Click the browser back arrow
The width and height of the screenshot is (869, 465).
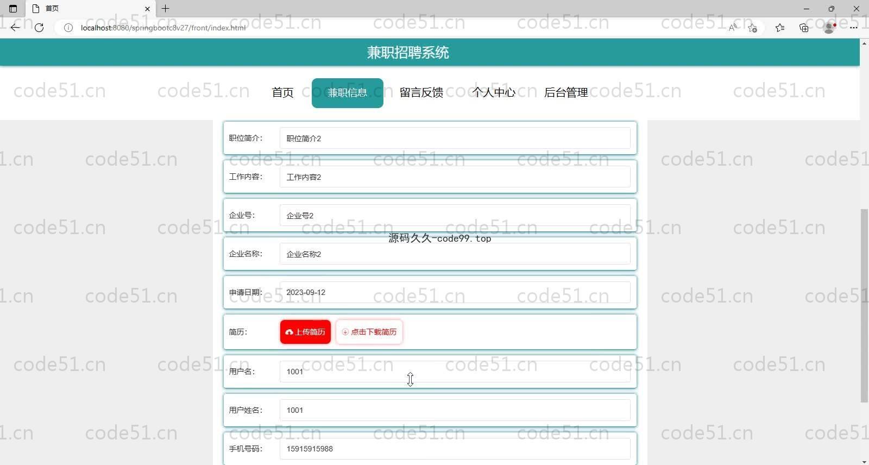click(x=15, y=27)
